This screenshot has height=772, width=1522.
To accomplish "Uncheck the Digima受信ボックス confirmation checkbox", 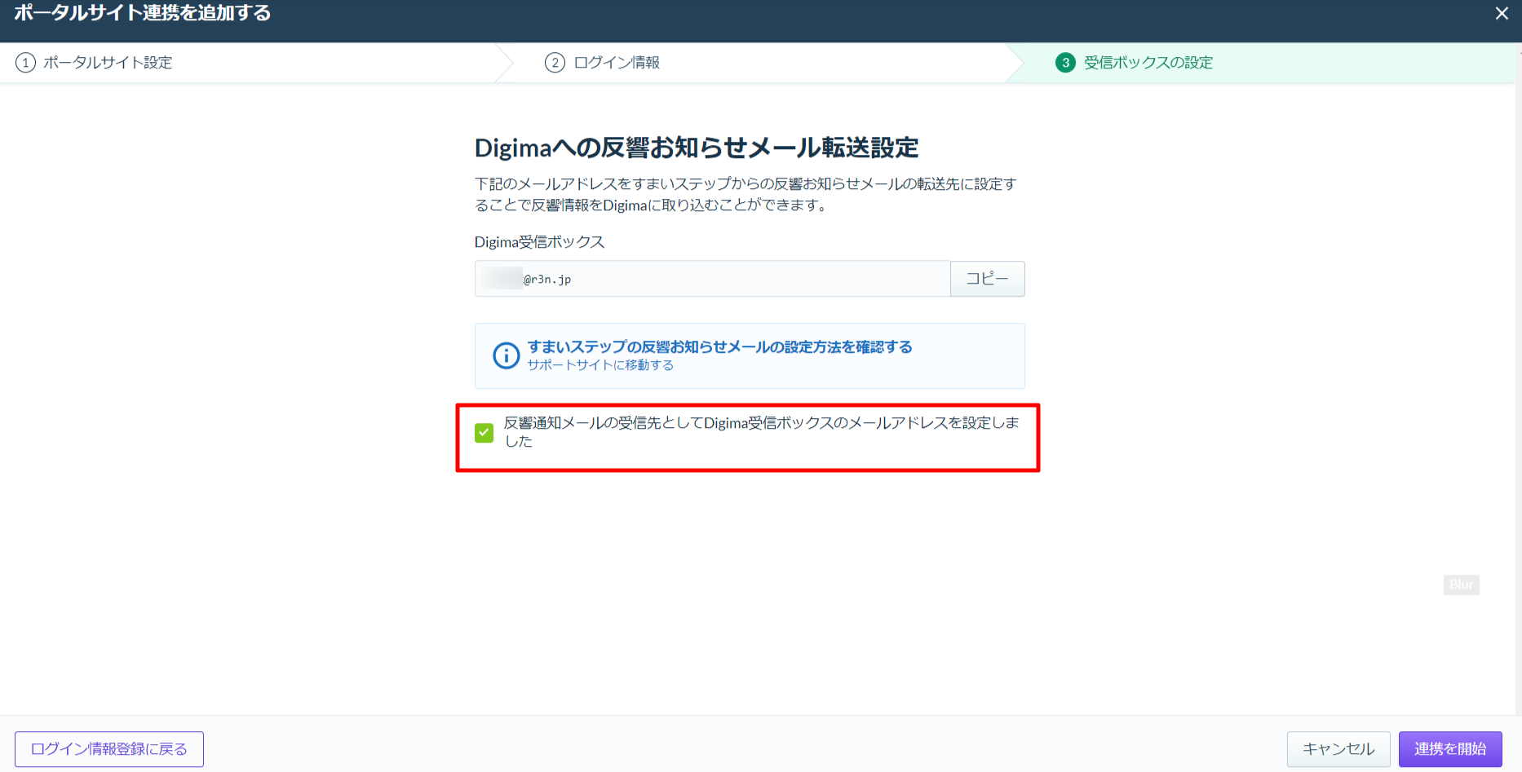I will coord(484,432).
